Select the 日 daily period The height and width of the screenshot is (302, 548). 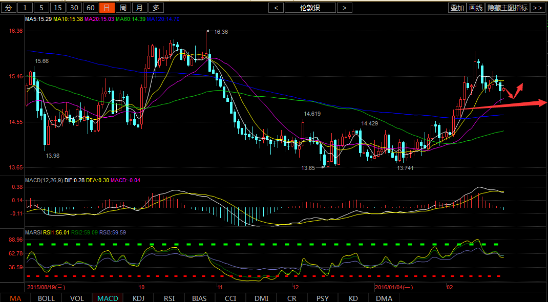(106, 8)
